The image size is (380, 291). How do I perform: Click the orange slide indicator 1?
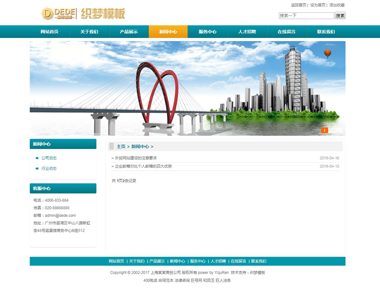(x=325, y=130)
